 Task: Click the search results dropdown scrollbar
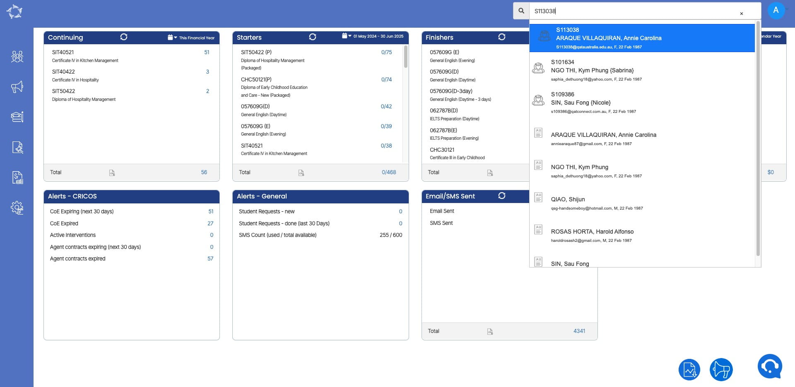[758, 124]
